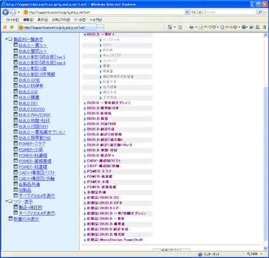Image resolution: width=269 pixels, height=258 pixels.
Task: Open the ヘルプ(H) menu
Action: [96, 20]
